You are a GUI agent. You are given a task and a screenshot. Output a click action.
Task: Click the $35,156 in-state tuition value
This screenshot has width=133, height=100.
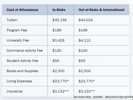[x=59, y=20]
